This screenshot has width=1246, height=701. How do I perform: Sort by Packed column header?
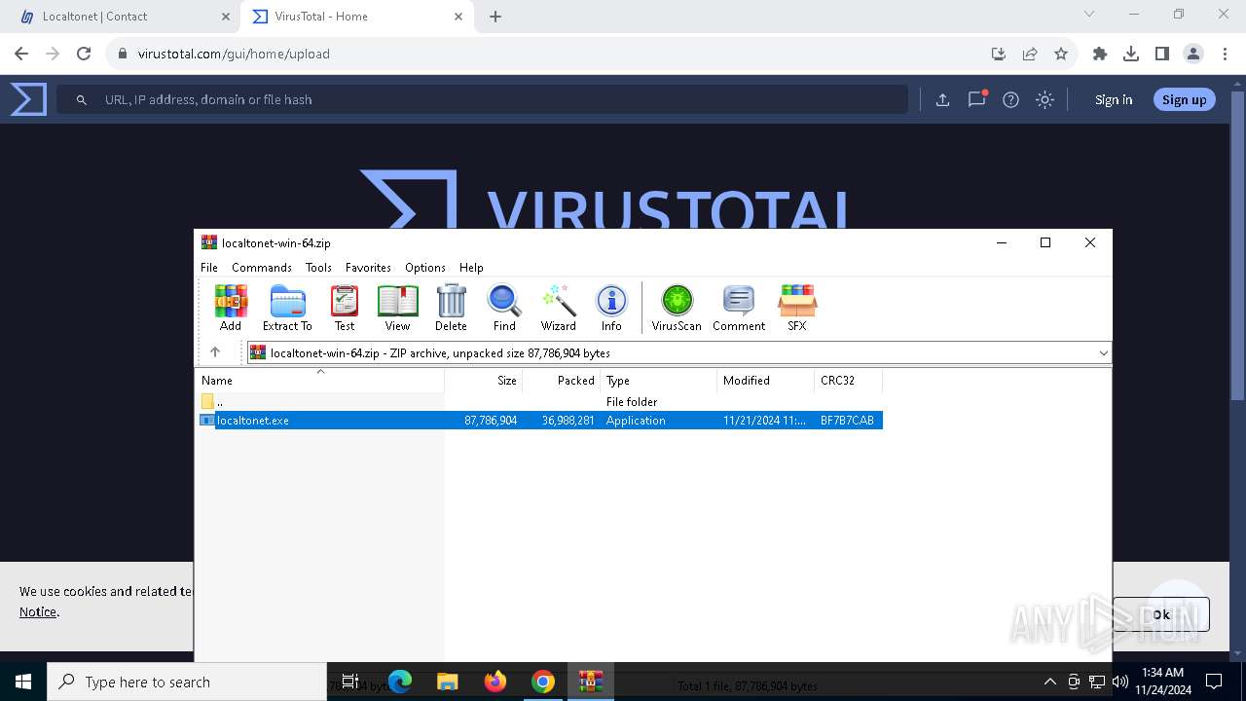[562, 381]
